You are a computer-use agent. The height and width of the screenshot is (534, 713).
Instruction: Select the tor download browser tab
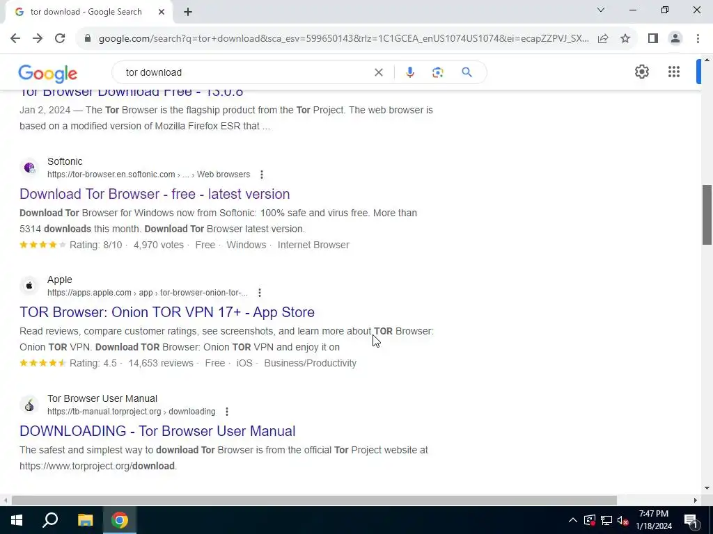point(86,12)
